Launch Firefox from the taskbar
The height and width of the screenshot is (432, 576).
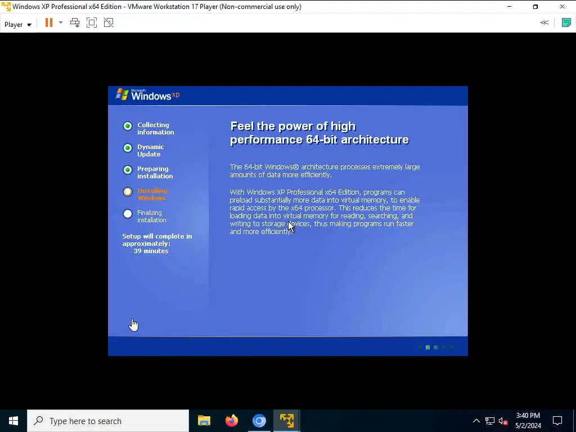232,421
